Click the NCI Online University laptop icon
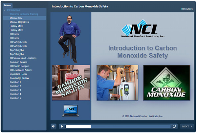 pyautogui.click(x=71, y=111)
